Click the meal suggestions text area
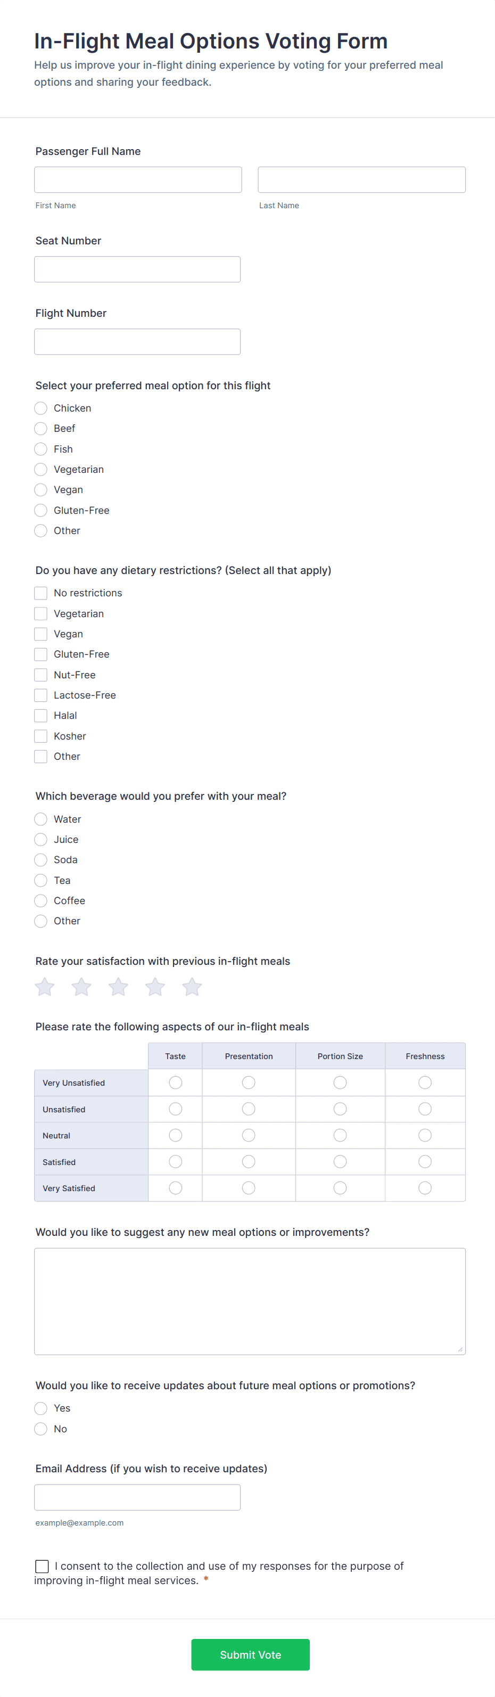This screenshot has width=495, height=1697. coord(250,1301)
